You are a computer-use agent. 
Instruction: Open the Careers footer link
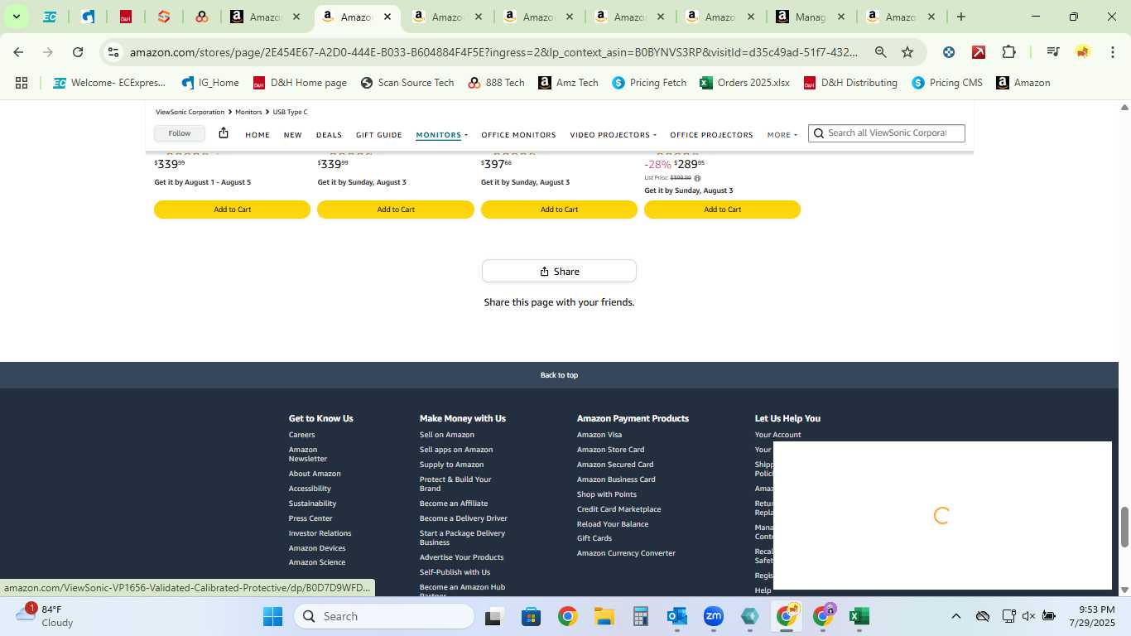point(301,435)
